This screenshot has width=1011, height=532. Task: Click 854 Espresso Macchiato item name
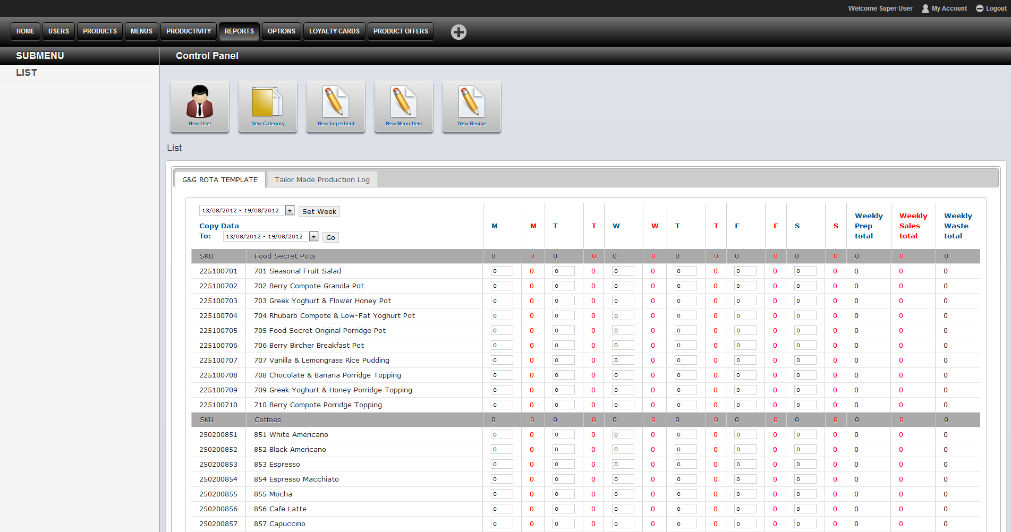[x=296, y=479]
